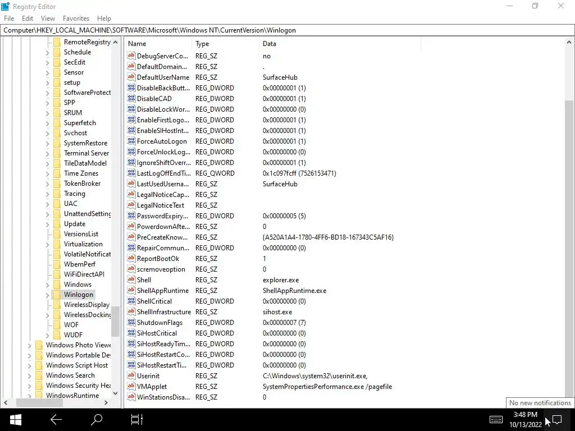Select the PreCreateKnow... value

point(162,237)
